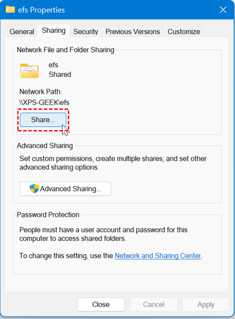The height and width of the screenshot is (319, 235).
Task: Click the \\XPS-GEEK\efs network path text
Action: pyautogui.click(x=44, y=102)
